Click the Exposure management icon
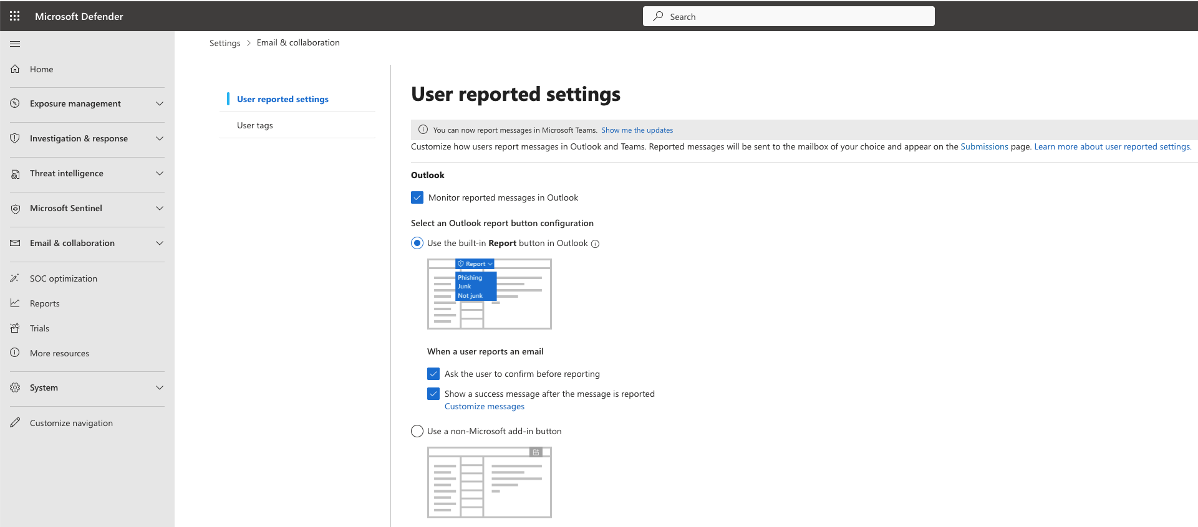The image size is (1198, 527). (15, 103)
